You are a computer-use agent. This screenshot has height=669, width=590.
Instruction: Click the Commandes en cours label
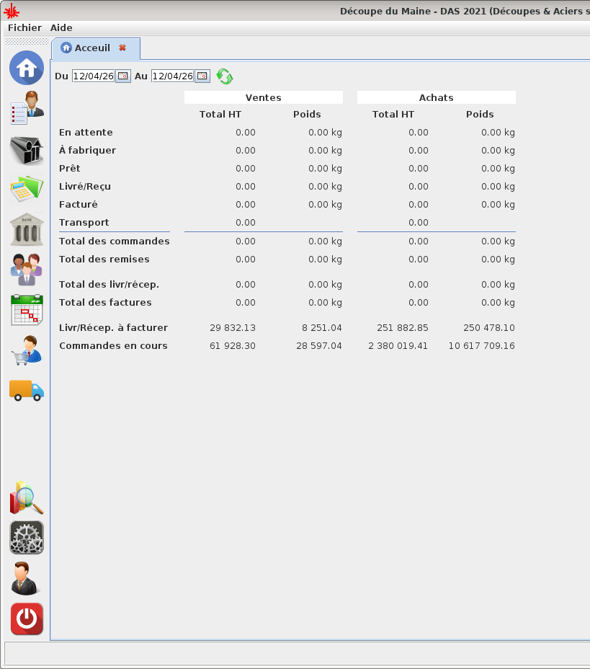[x=113, y=345]
